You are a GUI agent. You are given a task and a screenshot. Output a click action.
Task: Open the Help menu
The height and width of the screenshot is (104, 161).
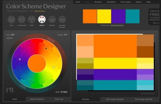tap(148, 2)
